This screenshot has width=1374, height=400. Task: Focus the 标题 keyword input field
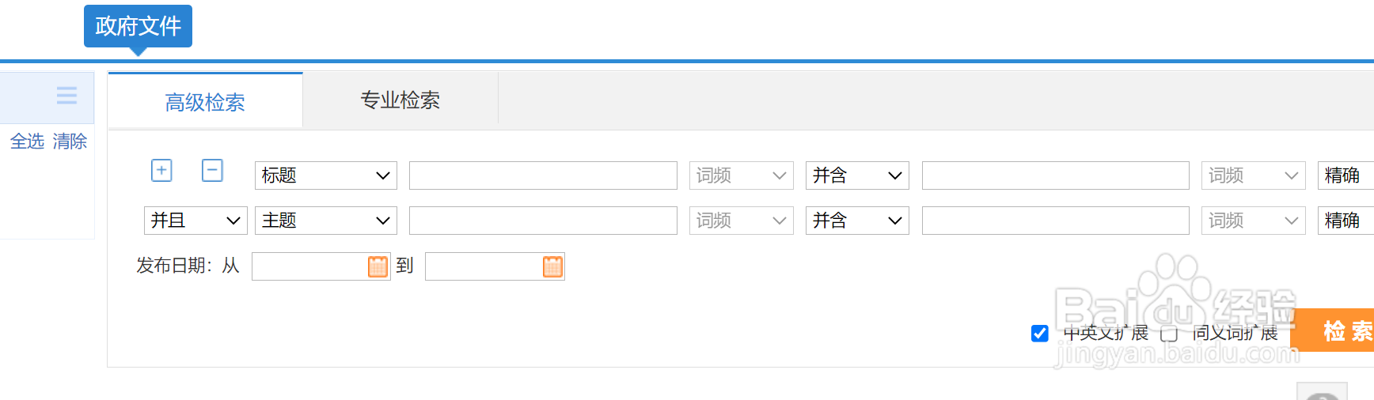543,175
